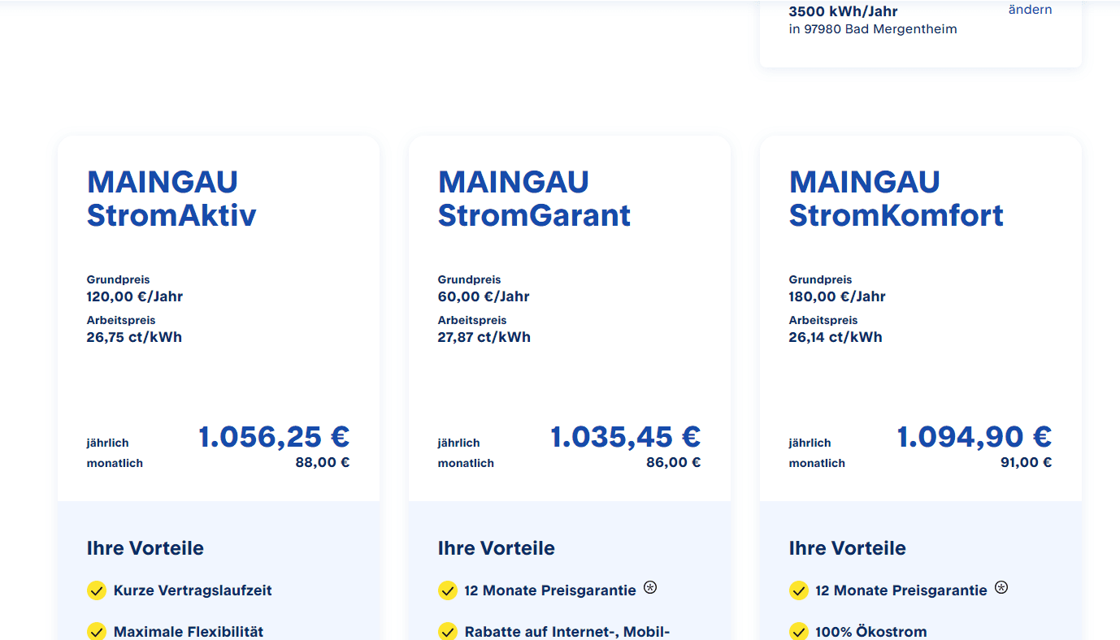Viewport: 1120px width, 640px height.
Task: Click 'Rabatte auf Internet-, Mobil-' benefit text
Action: click(x=567, y=632)
